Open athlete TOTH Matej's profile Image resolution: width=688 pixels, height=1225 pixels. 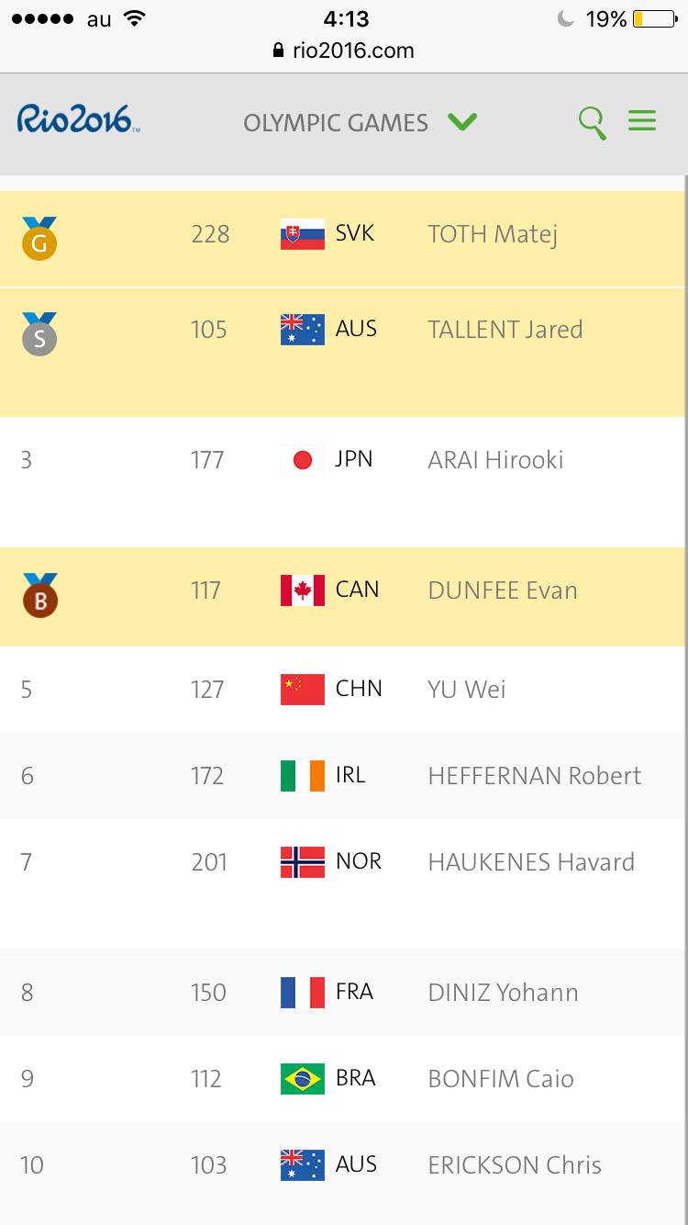493,234
